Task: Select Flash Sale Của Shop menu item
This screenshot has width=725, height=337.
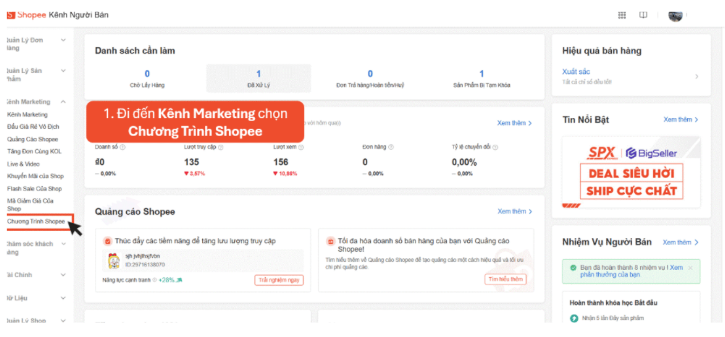Action: tap(35, 189)
